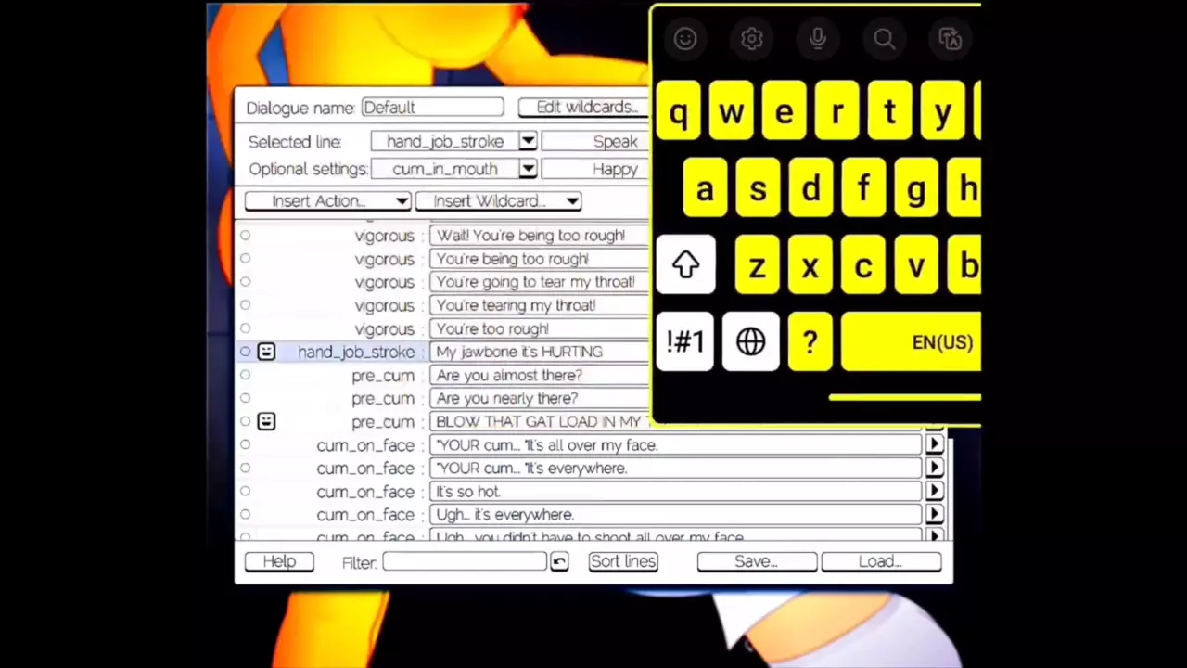Open the emoji panel on the keyboard
This screenshot has height=668, width=1187.
coord(685,39)
